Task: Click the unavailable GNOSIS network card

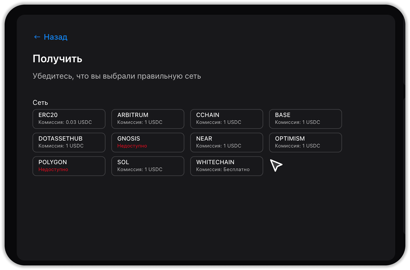Action: pos(148,142)
